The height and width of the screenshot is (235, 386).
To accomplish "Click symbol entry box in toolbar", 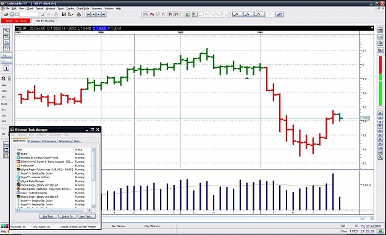I will [29, 15].
